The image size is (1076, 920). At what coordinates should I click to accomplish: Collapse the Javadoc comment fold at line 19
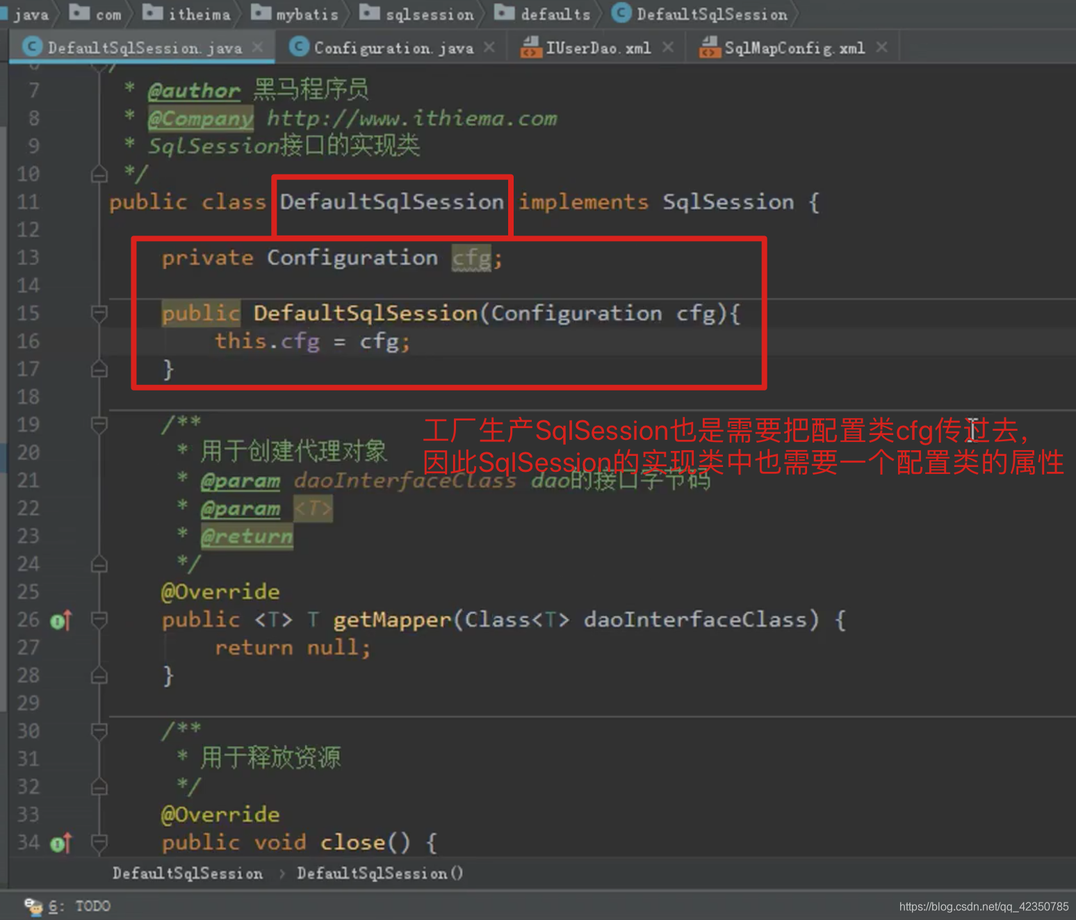click(x=99, y=425)
